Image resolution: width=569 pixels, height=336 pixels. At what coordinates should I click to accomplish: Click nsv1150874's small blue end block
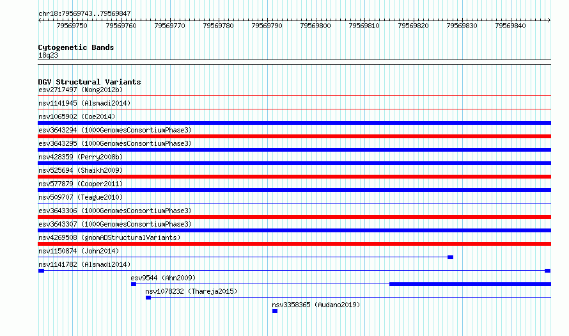(450, 257)
